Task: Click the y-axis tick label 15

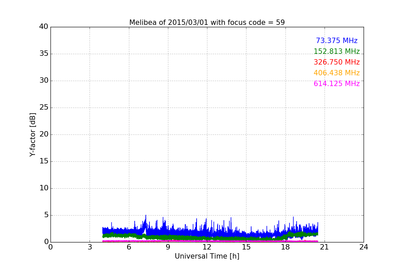Action: [x=44, y=161]
